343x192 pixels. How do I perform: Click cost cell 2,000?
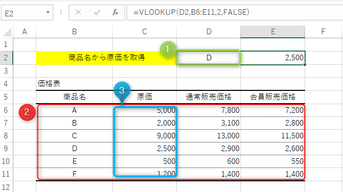(x=145, y=123)
